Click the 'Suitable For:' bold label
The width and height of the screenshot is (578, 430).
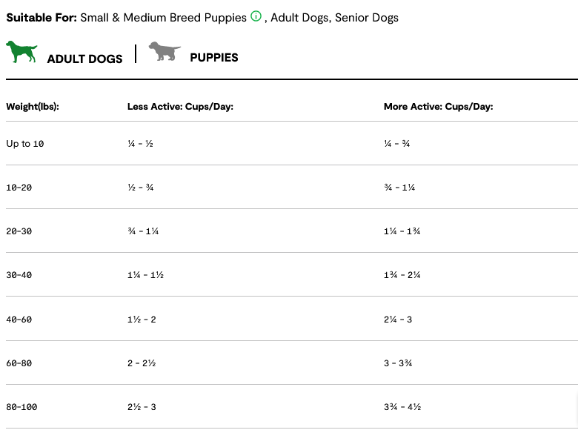[x=41, y=17]
